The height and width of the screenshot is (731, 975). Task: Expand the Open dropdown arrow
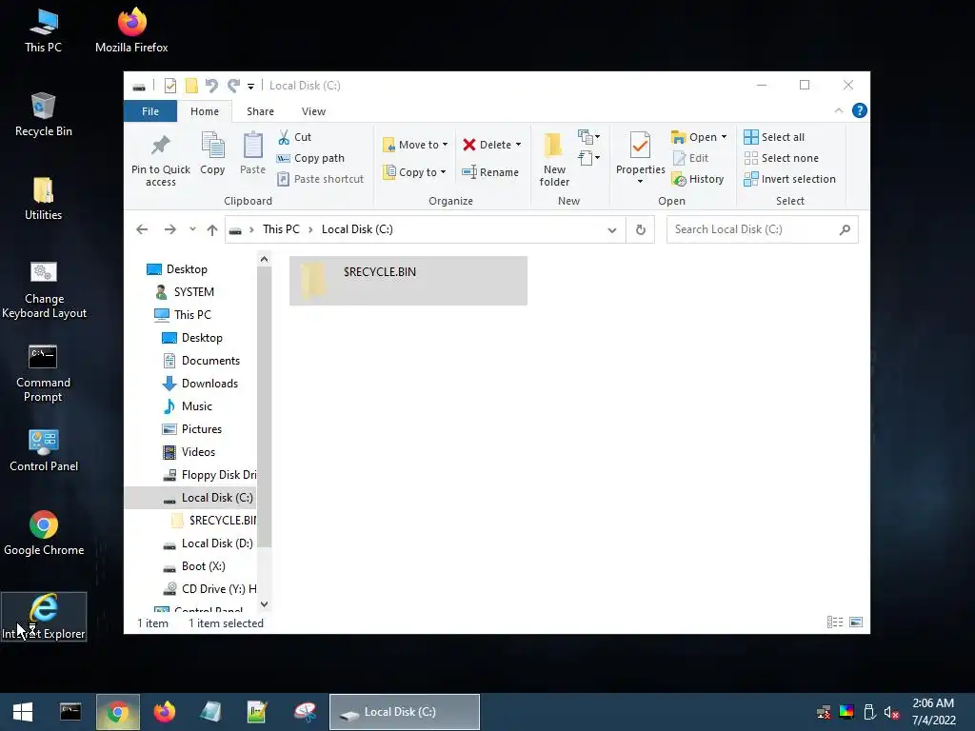point(724,137)
